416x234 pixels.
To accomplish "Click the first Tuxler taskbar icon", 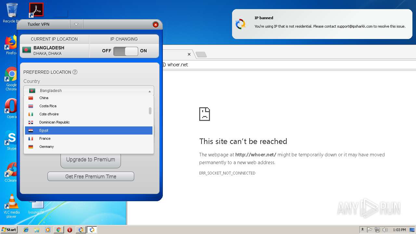I will (x=81, y=230).
